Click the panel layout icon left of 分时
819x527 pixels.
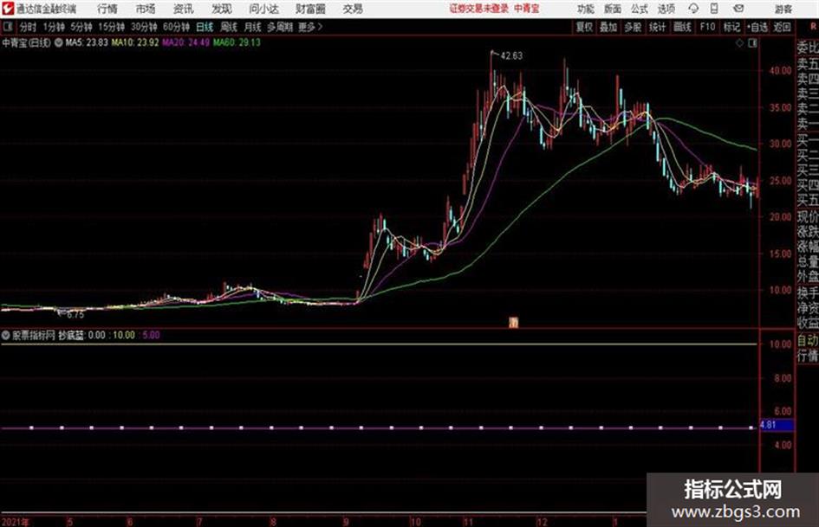tap(8, 27)
